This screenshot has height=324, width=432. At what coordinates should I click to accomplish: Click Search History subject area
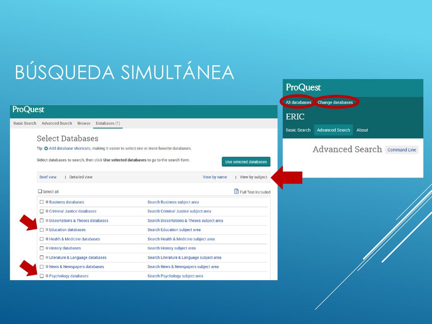pos(171,248)
